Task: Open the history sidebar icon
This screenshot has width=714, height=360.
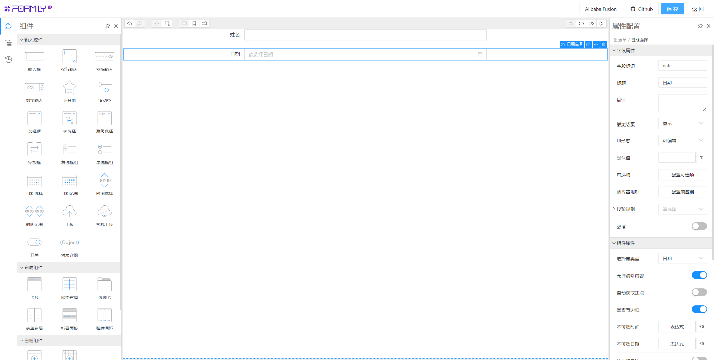Action: (8, 59)
